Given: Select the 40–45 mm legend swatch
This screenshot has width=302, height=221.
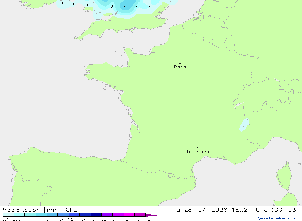Looking at the screenshot, I should (129, 215).
